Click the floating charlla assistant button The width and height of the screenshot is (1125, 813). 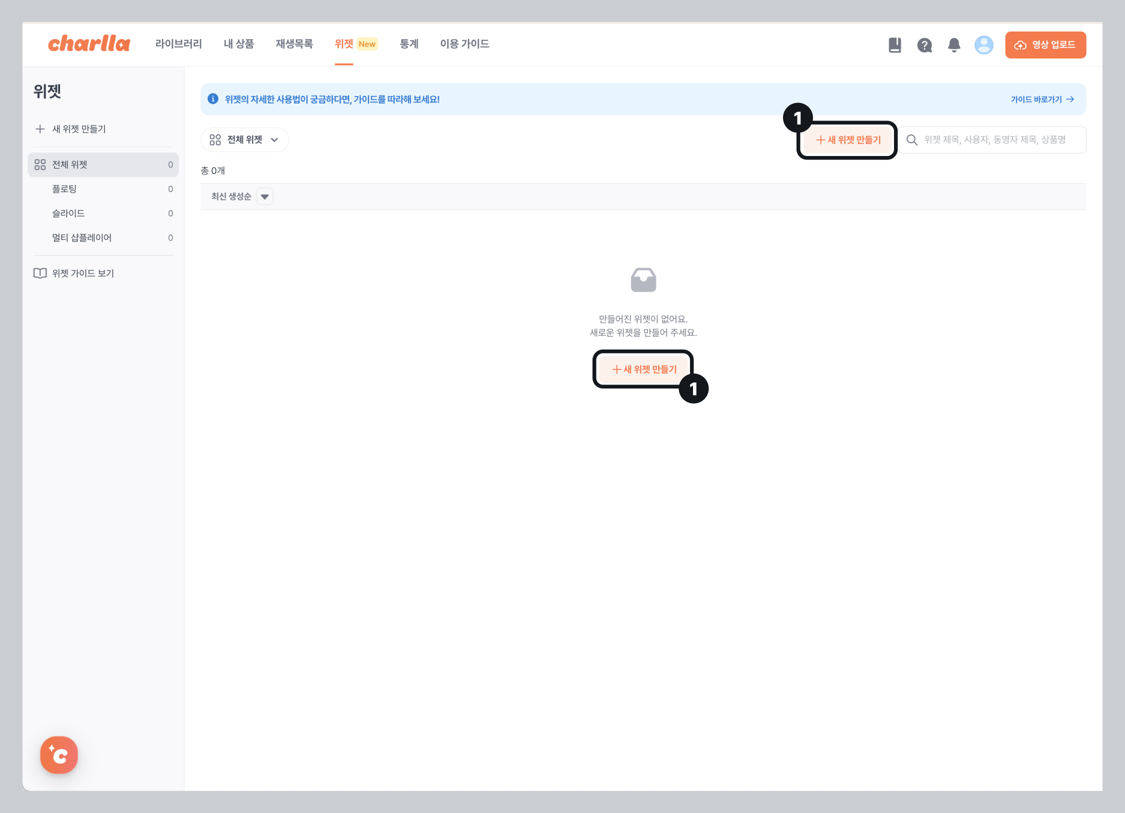(59, 754)
